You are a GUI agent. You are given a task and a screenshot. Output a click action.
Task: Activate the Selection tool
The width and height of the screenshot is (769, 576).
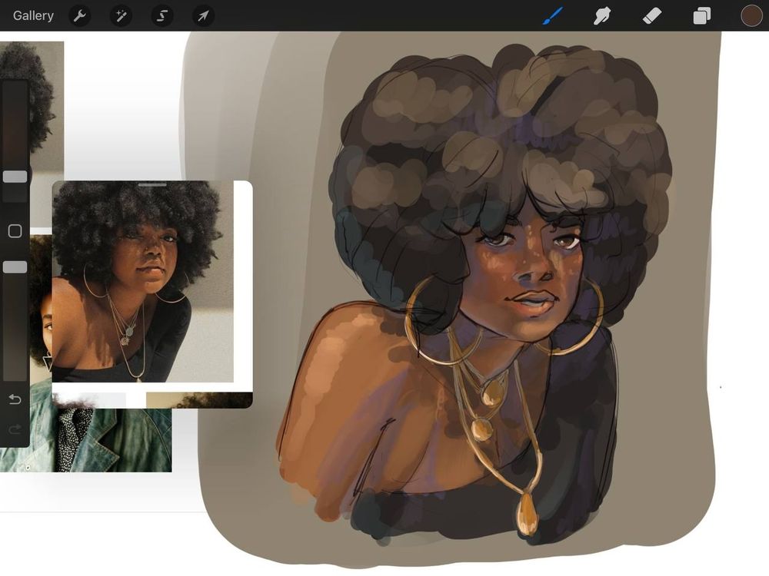pos(161,16)
